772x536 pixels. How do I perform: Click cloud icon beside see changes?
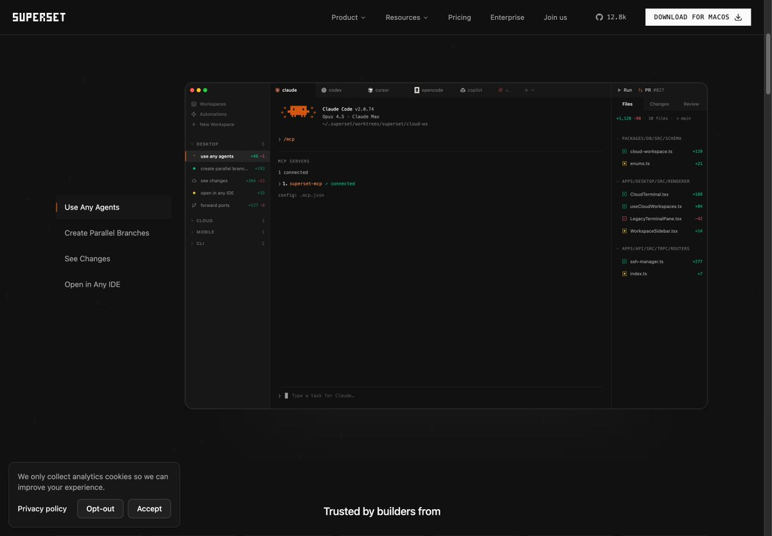tap(194, 181)
